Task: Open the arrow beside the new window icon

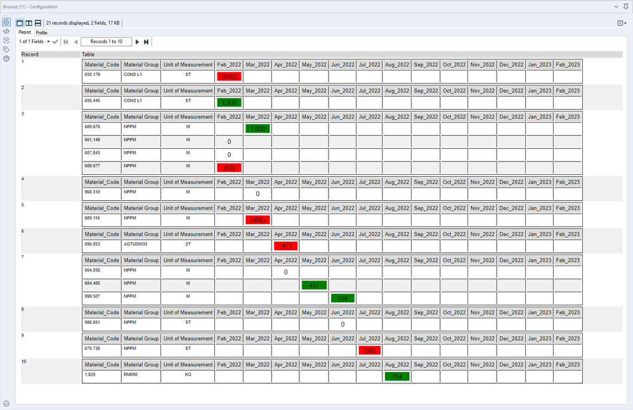Action: pyautogui.click(x=625, y=23)
